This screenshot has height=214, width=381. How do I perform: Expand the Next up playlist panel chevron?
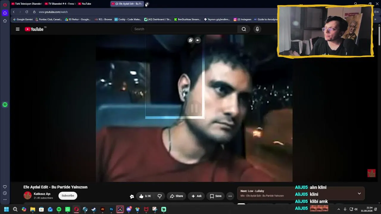coord(359,193)
